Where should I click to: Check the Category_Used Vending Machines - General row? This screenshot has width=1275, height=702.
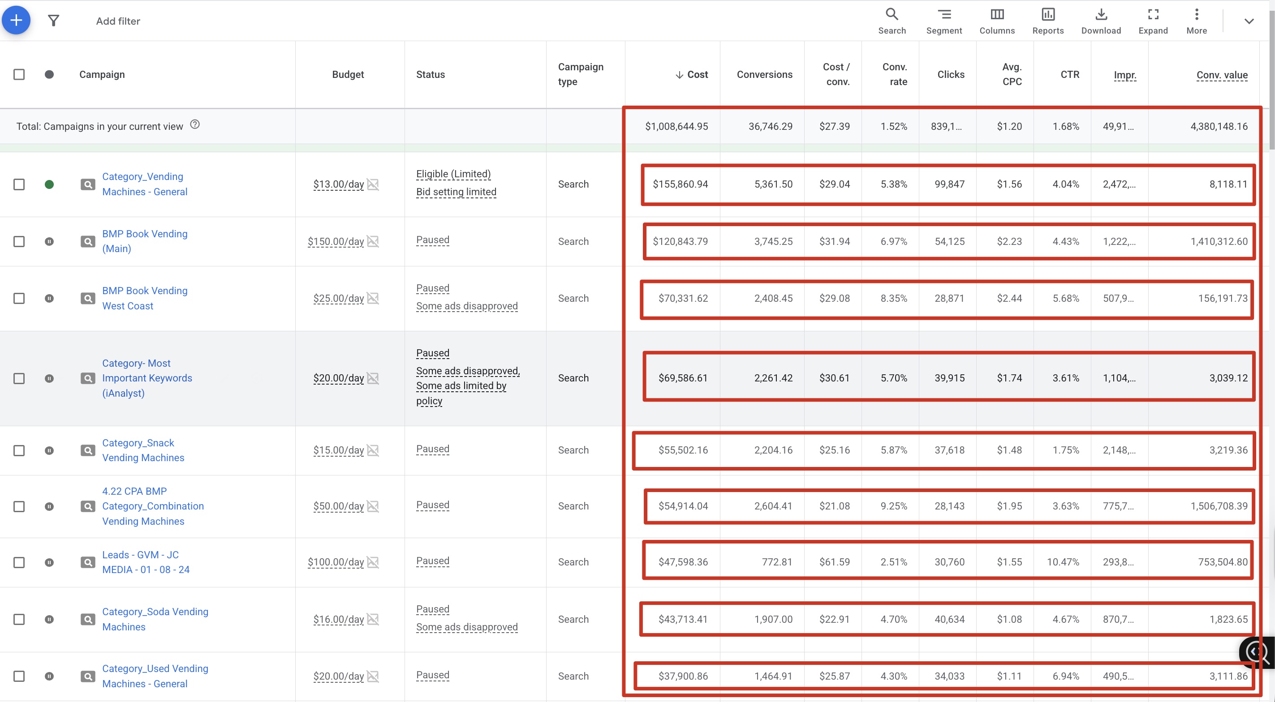pos(19,676)
